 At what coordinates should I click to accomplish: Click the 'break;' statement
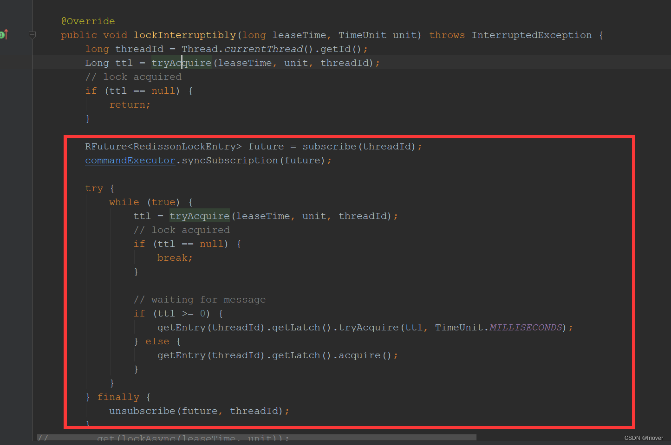[175, 258]
